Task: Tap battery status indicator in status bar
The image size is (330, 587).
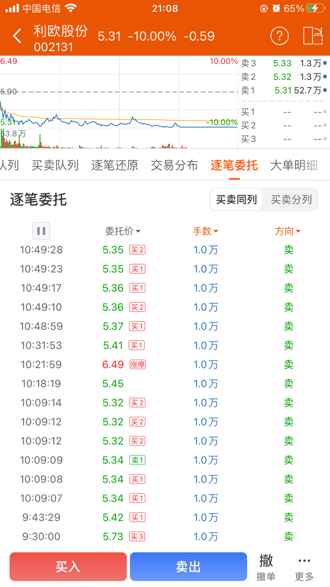Action: (316, 8)
